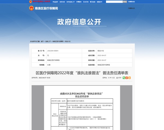Open 数据发布 navigation item
Screen dimensions: 164x130
point(99,2)
